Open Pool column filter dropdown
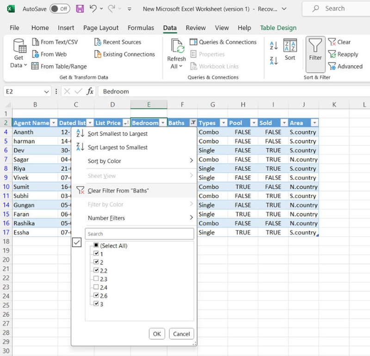 pos(253,123)
